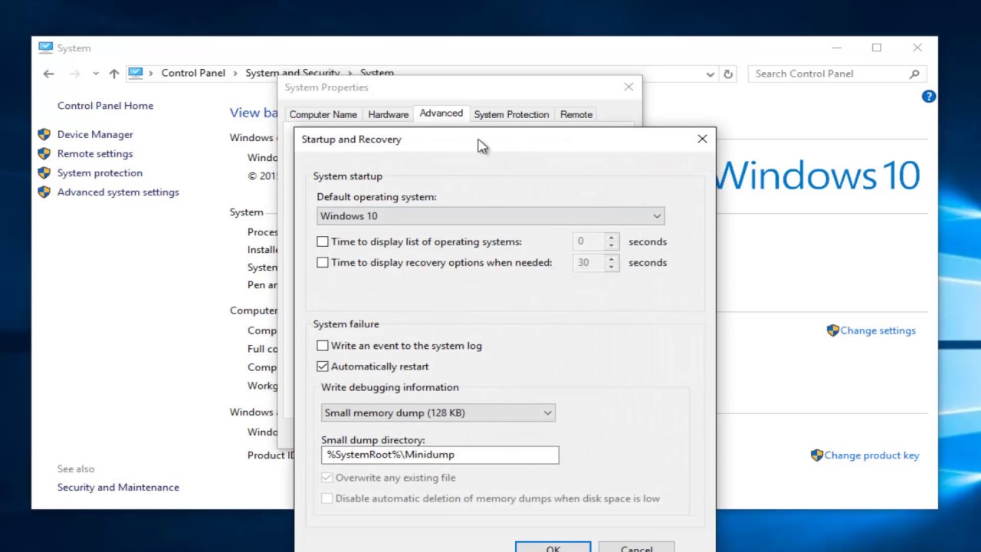Click the System window icon in title bar
The image size is (981, 552).
(45, 48)
